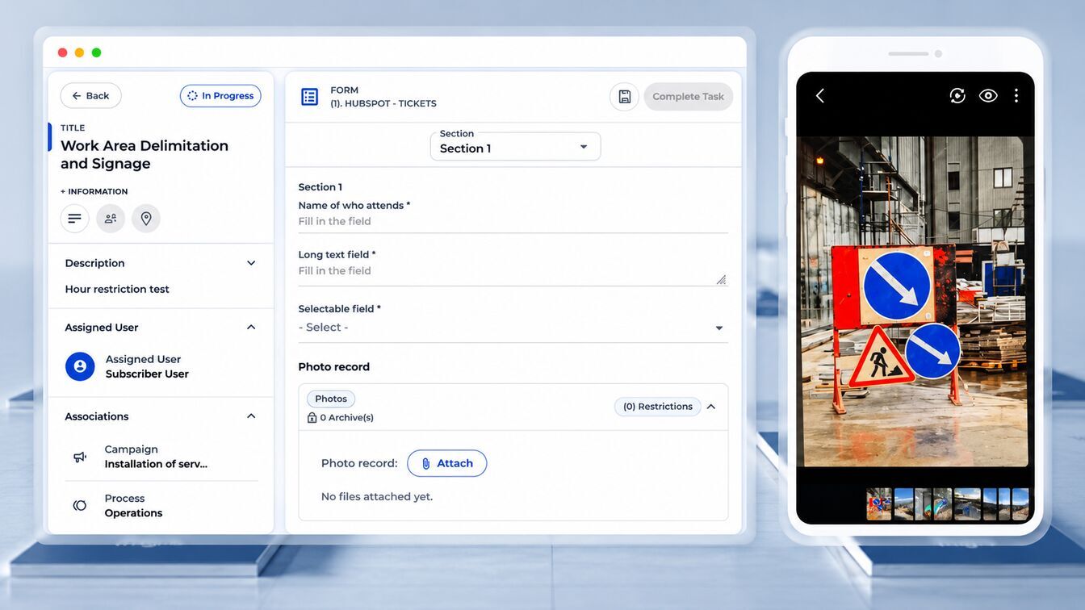Image resolution: width=1085 pixels, height=610 pixels.
Task: Click the Photo record heading
Action: pyautogui.click(x=334, y=367)
